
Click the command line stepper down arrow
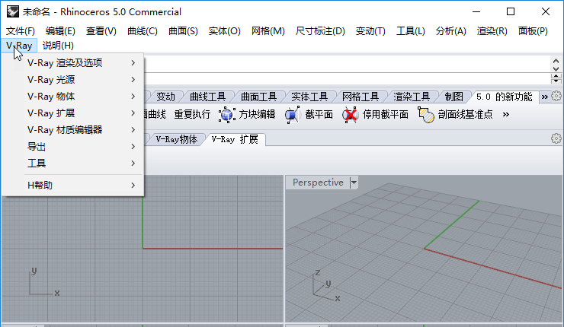click(556, 81)
